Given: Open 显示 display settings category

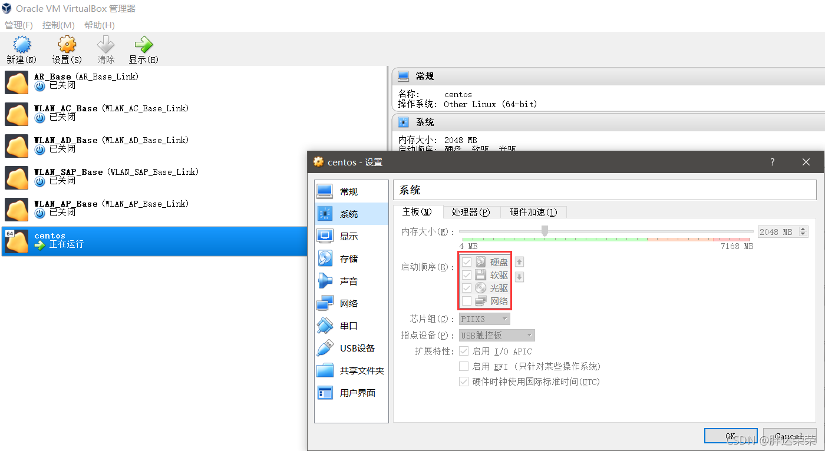Looking at the screenshot, I should (x=351, y=236).
